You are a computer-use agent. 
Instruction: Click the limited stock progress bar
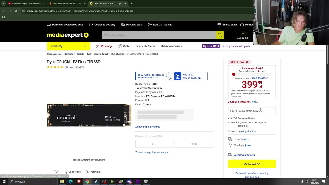pos(252,75)
